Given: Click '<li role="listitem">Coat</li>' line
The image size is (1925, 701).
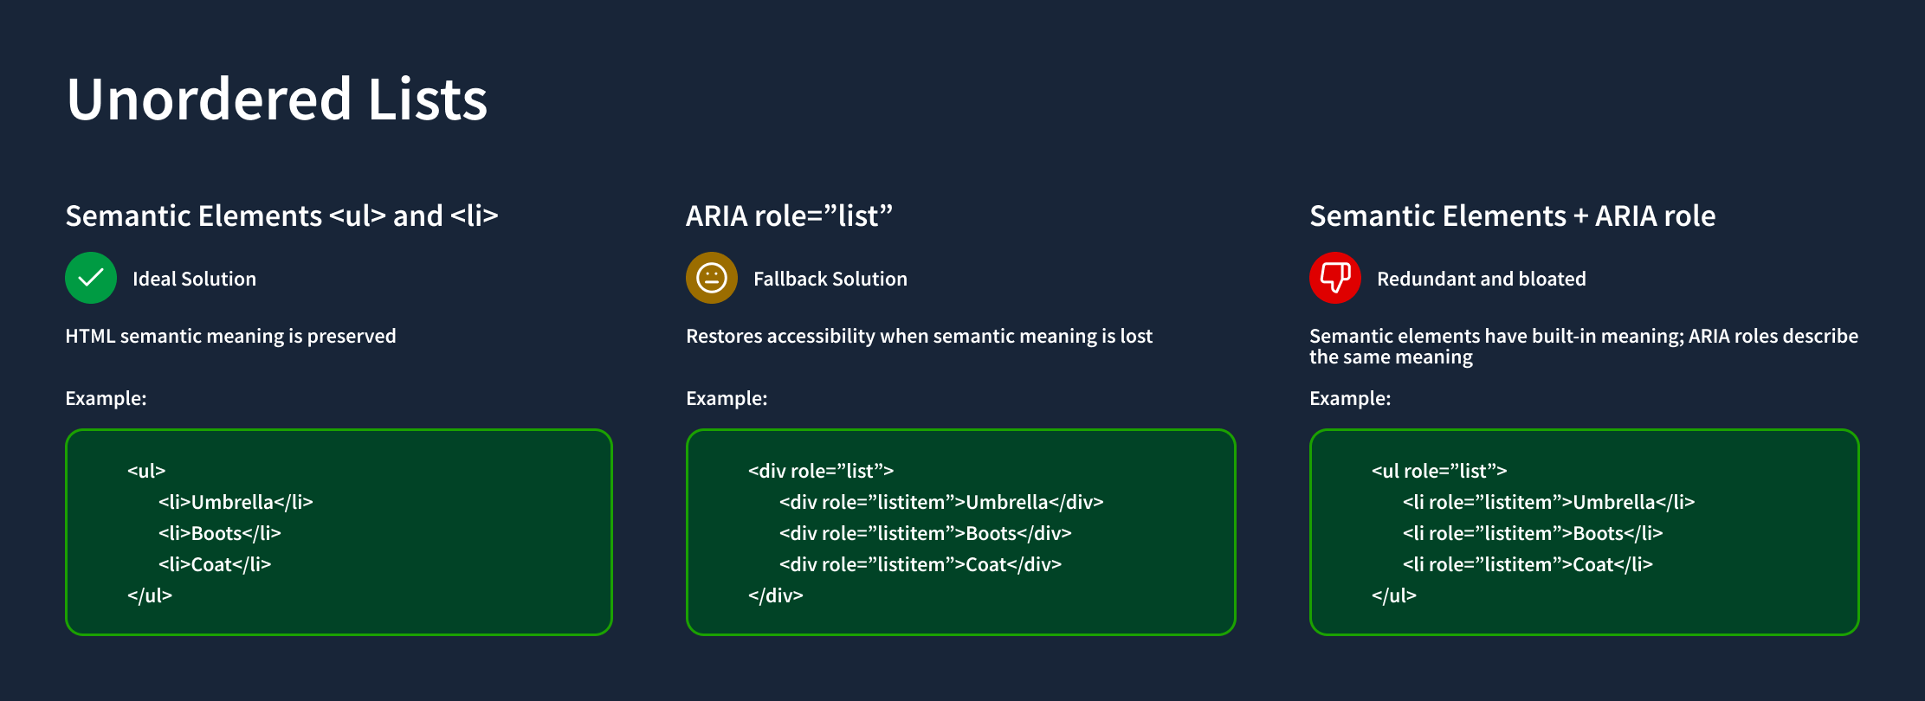Looking at the screenshot, I should pos(1528,564).
